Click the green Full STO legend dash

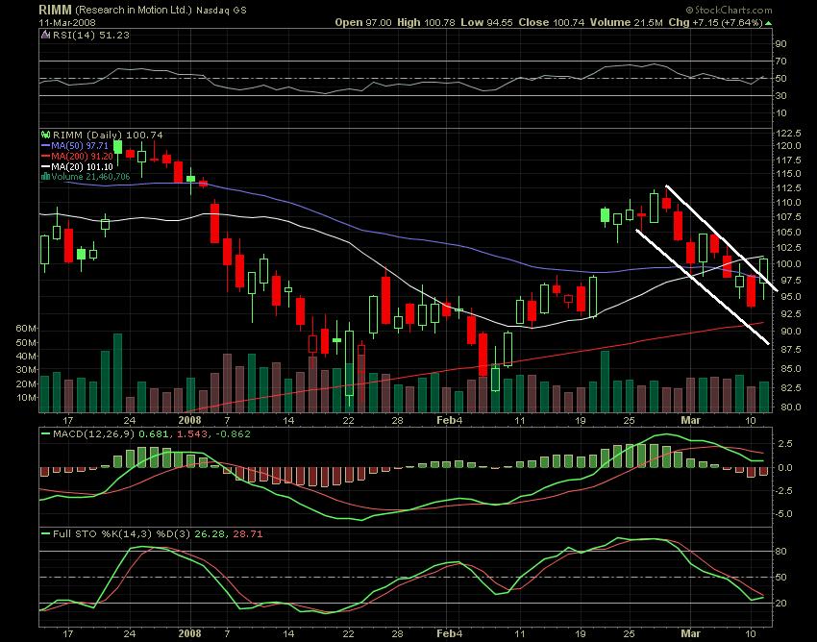point(46,534)
